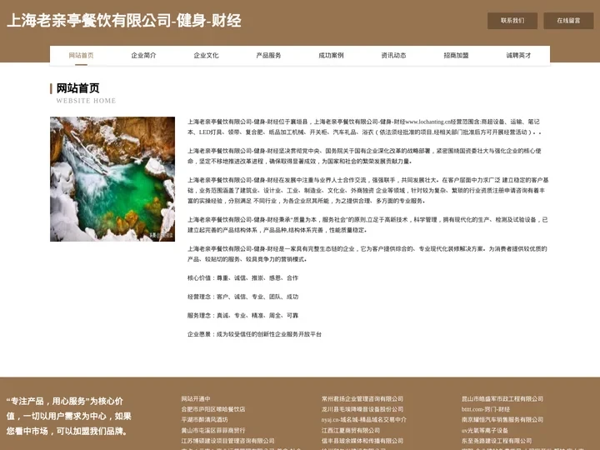The image size is (600, 450).
Task: Click the frozen waterfall pool image
Action: click(x=112, y=179)
